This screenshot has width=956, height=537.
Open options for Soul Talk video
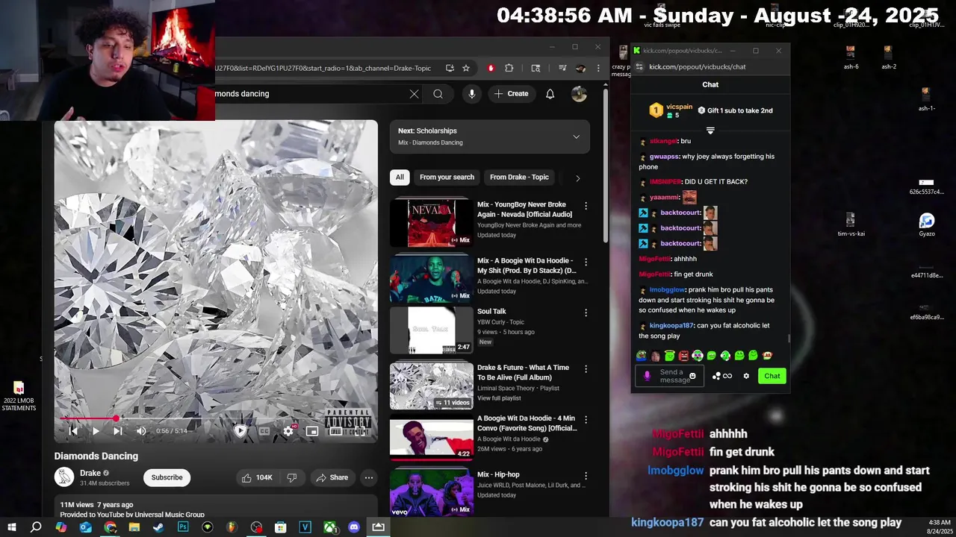(x=586, y=313)
